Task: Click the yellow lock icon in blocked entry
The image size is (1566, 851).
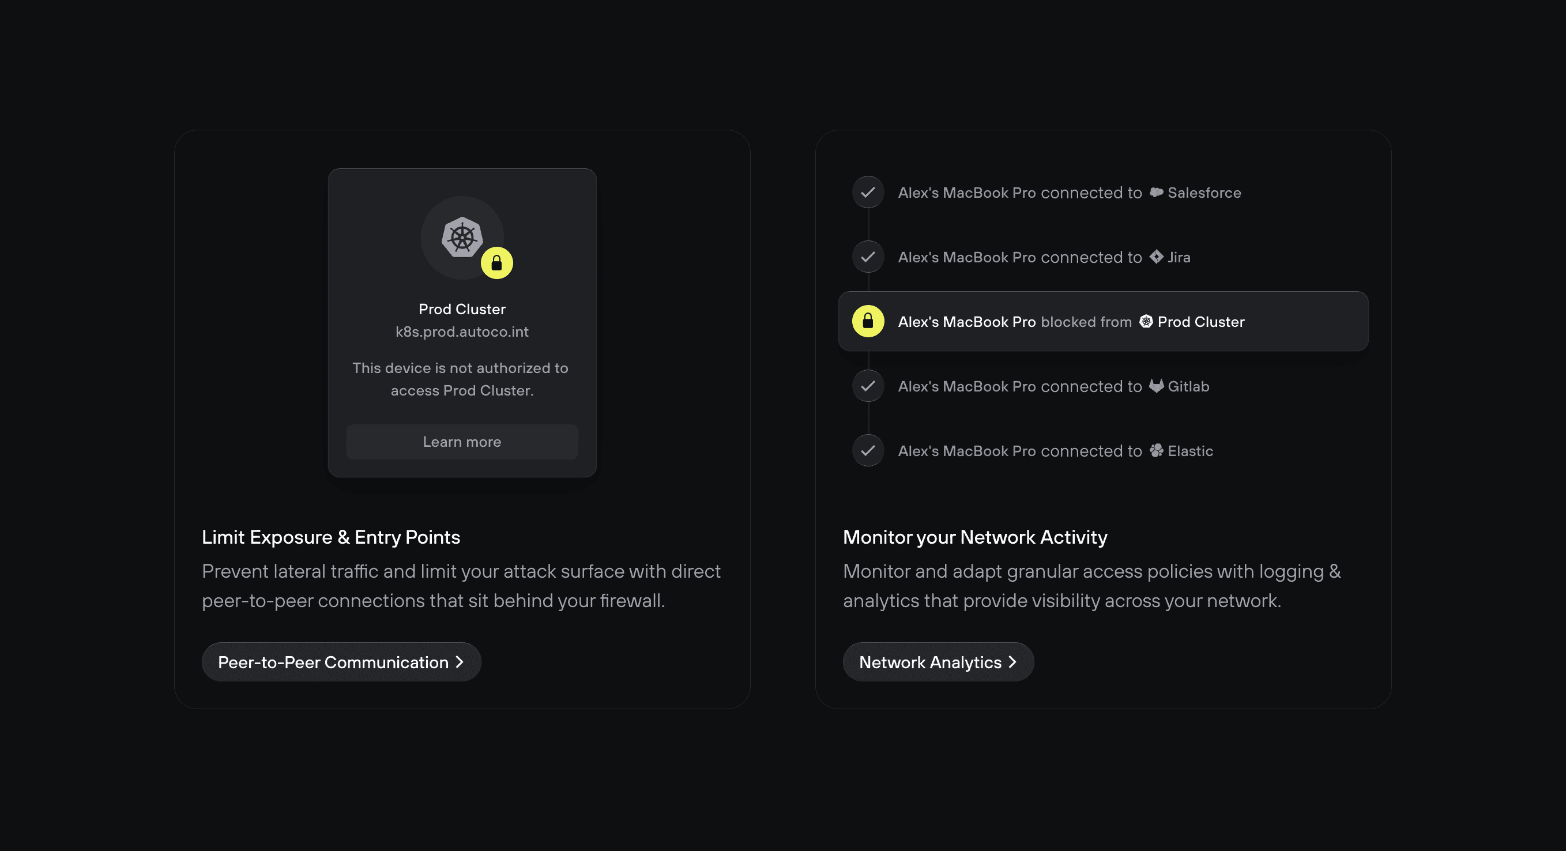Action: click(x=868, y=321)
